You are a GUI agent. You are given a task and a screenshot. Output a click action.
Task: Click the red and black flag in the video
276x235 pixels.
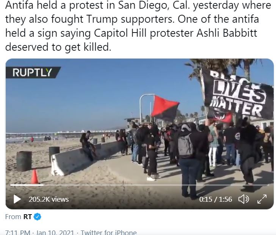[x=165, y=108]
